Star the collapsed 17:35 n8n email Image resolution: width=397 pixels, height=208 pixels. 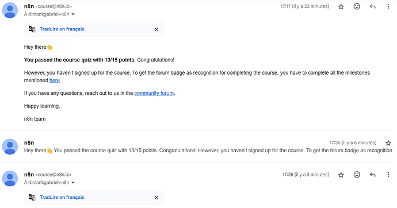tap(388, 143)
